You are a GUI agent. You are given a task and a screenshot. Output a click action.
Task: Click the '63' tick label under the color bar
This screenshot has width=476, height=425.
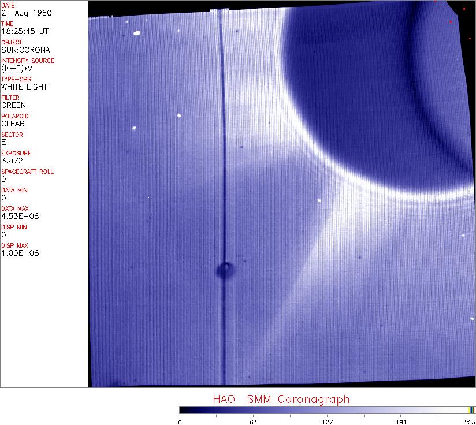click(x=253, y=421)
